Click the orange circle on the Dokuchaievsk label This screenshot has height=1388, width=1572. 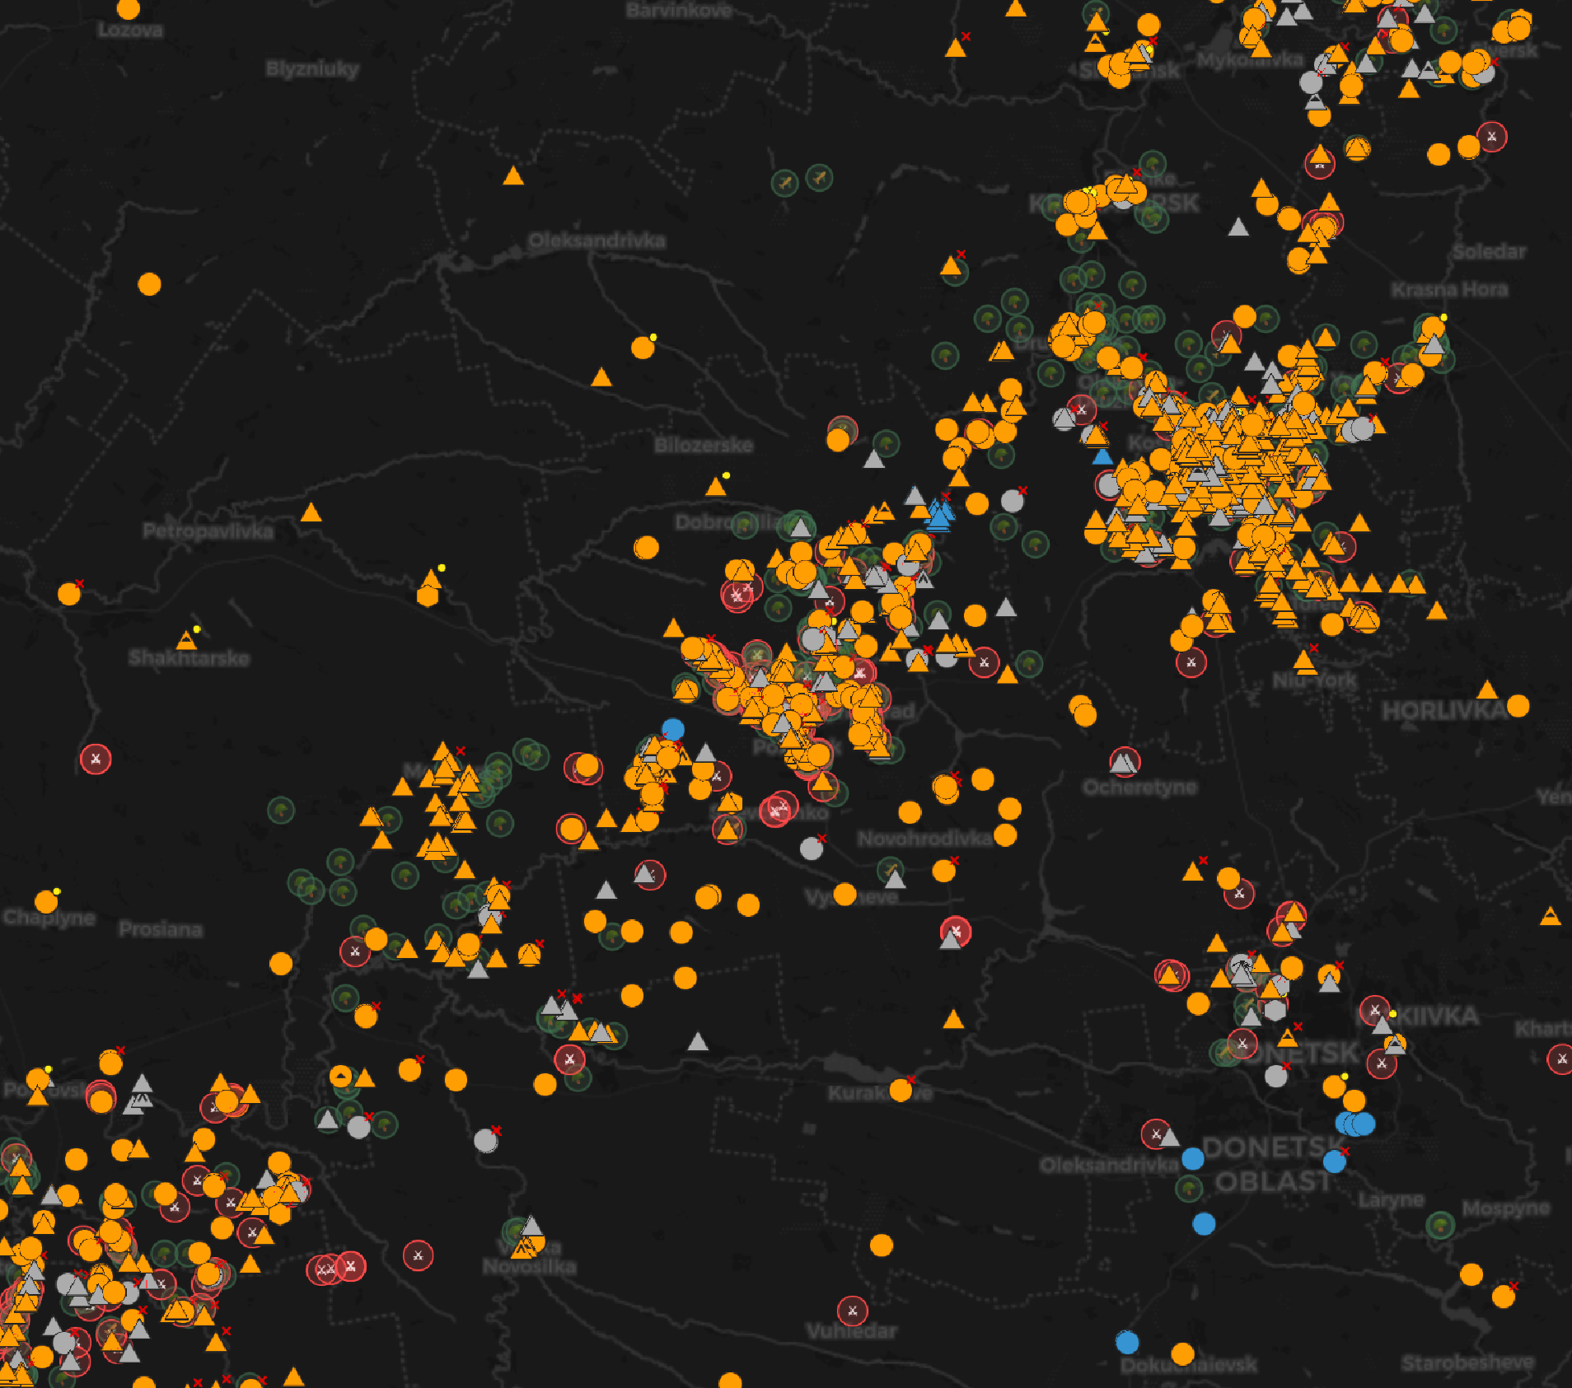(x=1183, y=1353)
